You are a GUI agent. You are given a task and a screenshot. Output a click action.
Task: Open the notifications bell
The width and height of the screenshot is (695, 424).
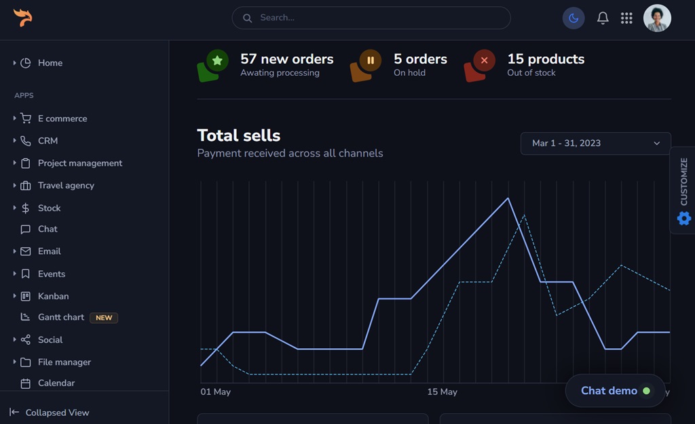coord(602,18)
